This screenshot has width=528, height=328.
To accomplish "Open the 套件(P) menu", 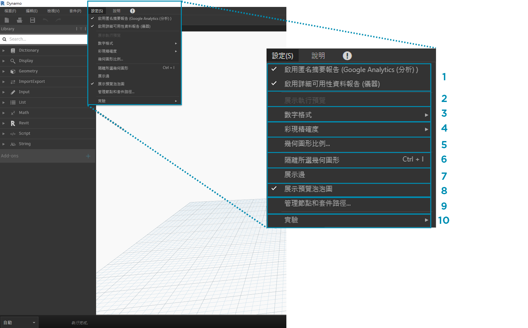I will tap(75, 11).
